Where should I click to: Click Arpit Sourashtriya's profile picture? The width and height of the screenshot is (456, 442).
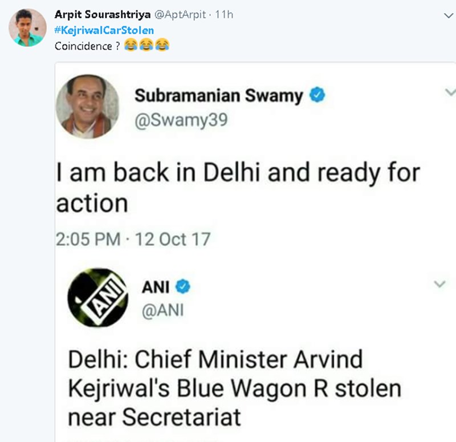(x=28, y=28)
